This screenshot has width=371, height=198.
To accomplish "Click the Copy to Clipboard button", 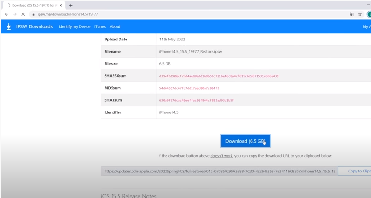I will (354, 171).
